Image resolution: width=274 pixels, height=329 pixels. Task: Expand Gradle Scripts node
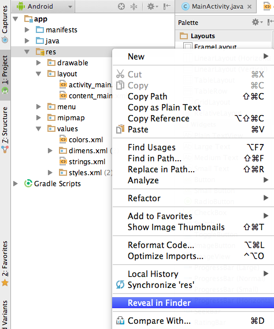click(15, 184)
